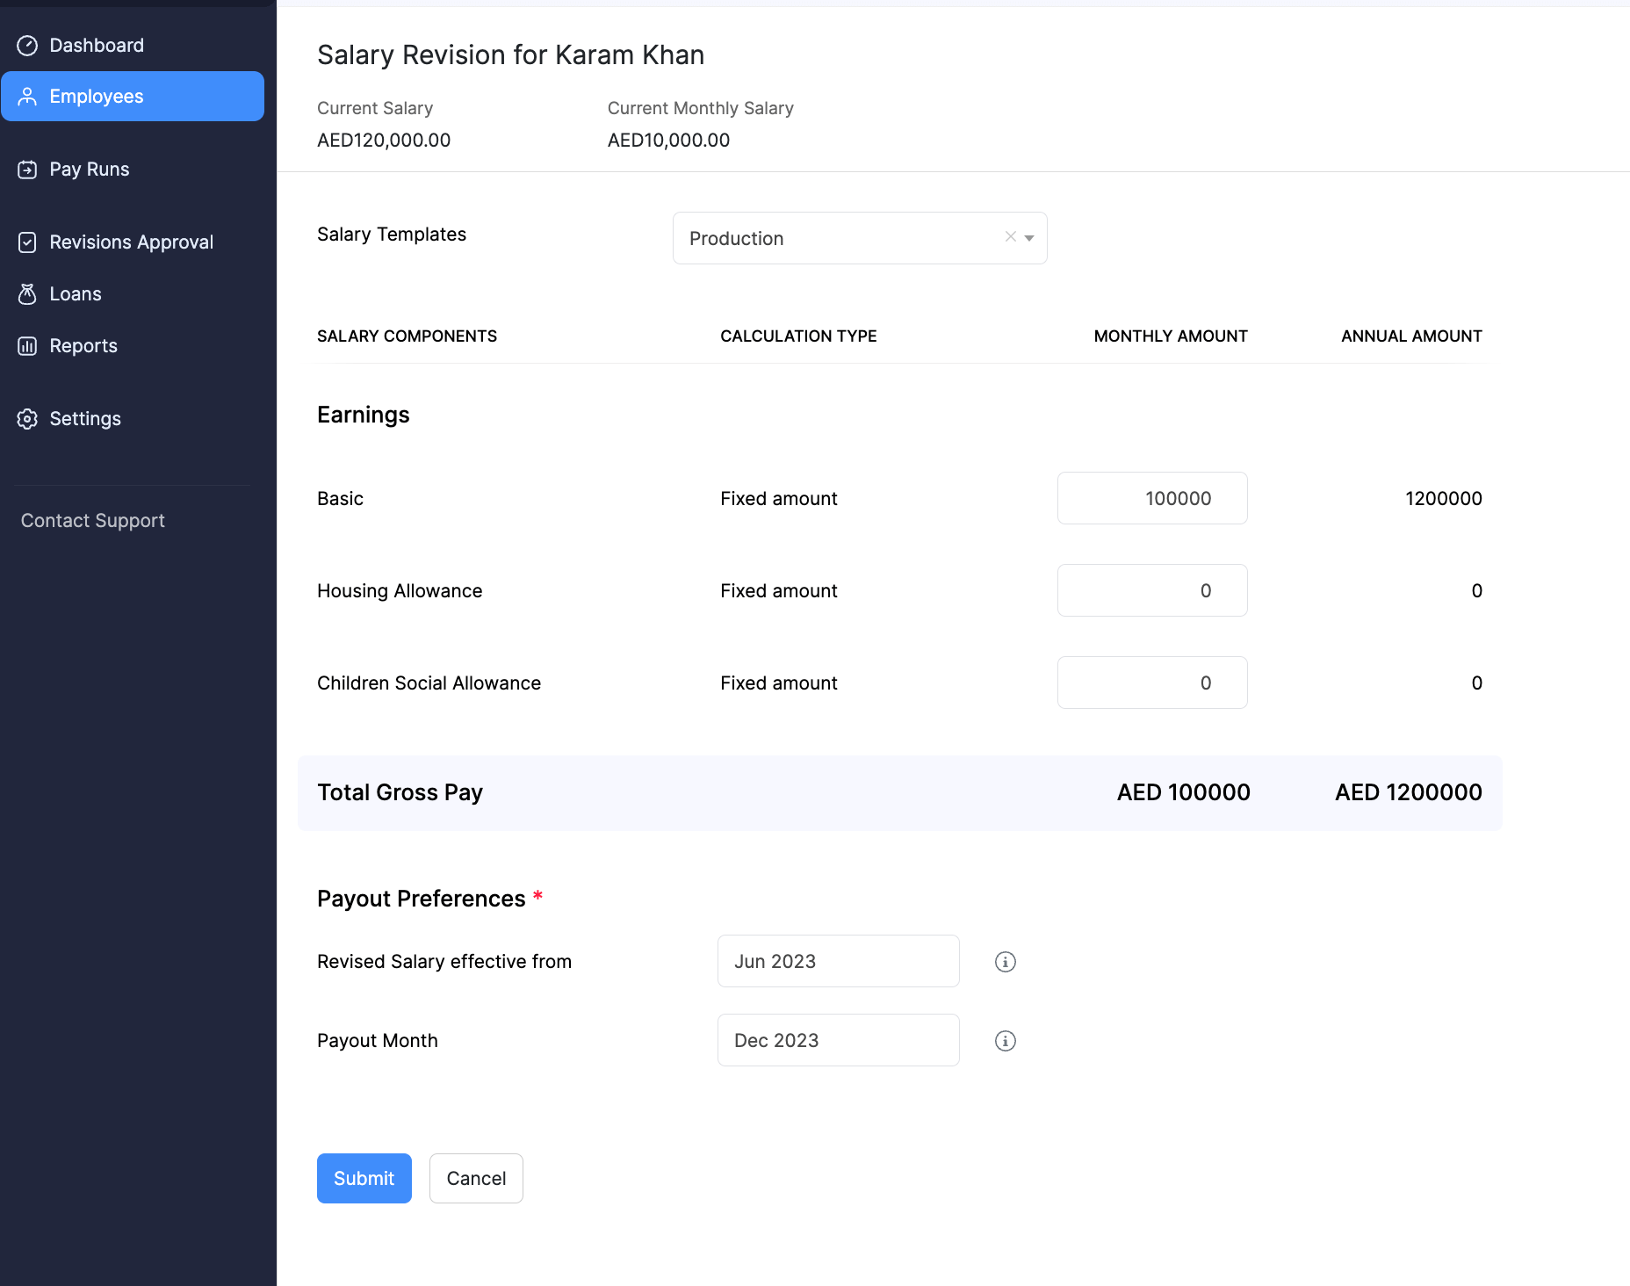Viewport: 1630px width, 1286px height.
Task: Click the Employees person icon
Action: pyautogui.click(x=27, y=97)
